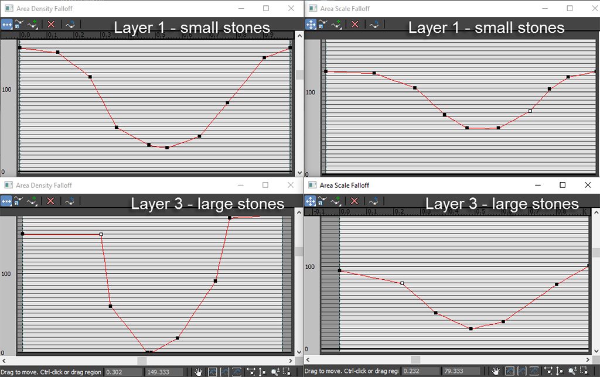Image resolution: width=600 pixels, height=377 pixels.
Task: Click Zoom Extents icon below Layer 3 density graph
Action: 213,372
